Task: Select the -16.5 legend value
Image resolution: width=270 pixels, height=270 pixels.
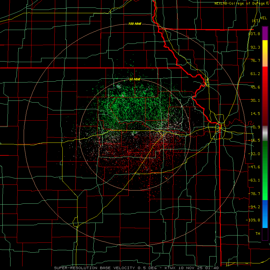Action: [x=254, y=140]
